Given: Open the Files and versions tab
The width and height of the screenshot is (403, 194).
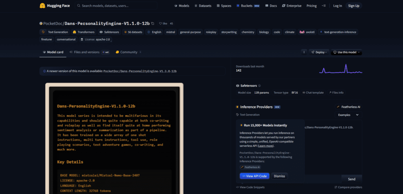Looking at the screenshot, I should coord(89,52).
